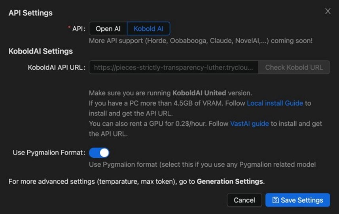Click the floppy disk icon in Save Settings
The width and height of the screenshot is (339, 214).
click(x=276, y=200)
